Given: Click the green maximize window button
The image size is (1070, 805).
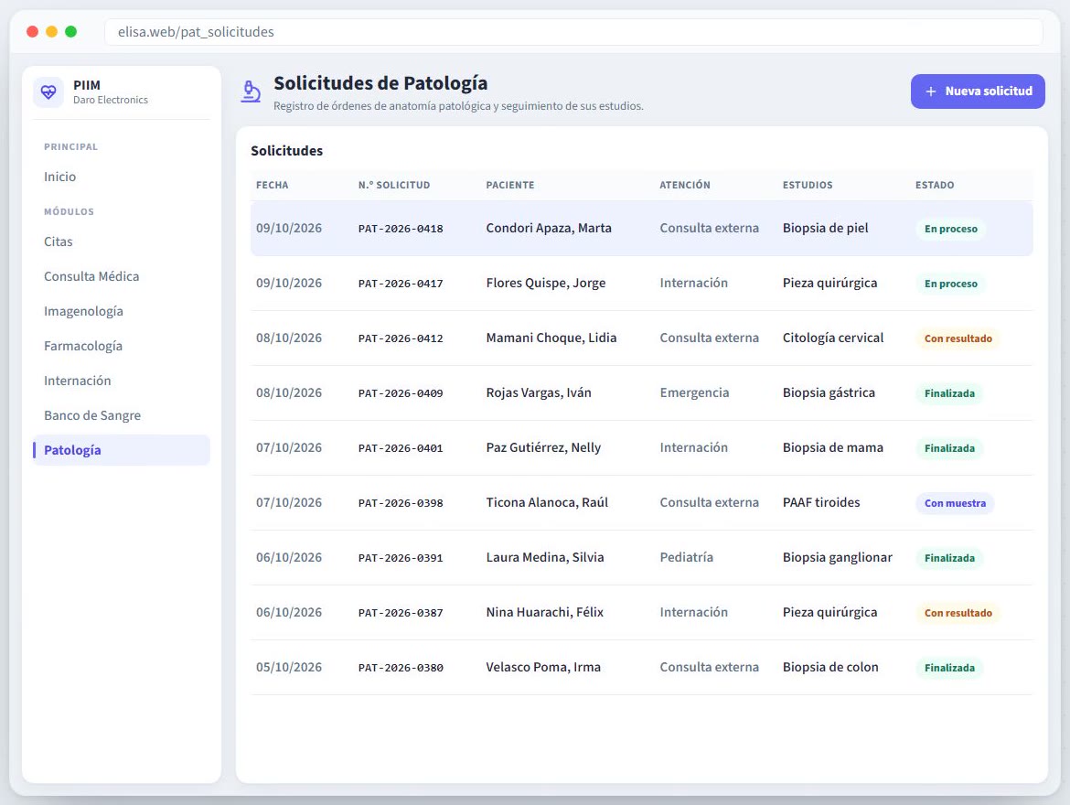Looking at the screenshot, I should pyautogui.click(x=71, y=31).
